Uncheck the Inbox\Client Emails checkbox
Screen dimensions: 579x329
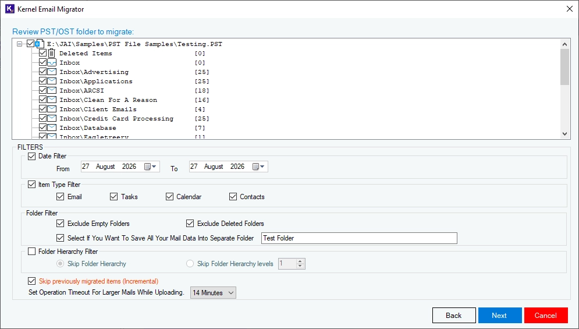click(x=43, y=109)
